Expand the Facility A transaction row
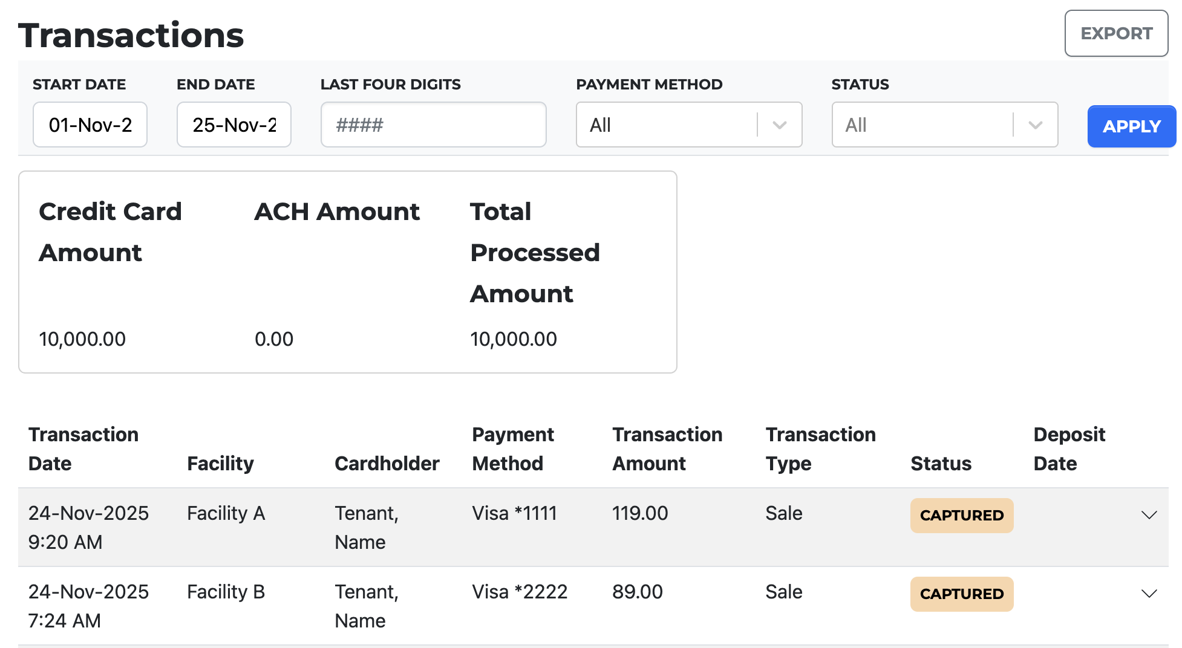Viewport: 1182px width, 648px height. click(x=1149, y=515)
